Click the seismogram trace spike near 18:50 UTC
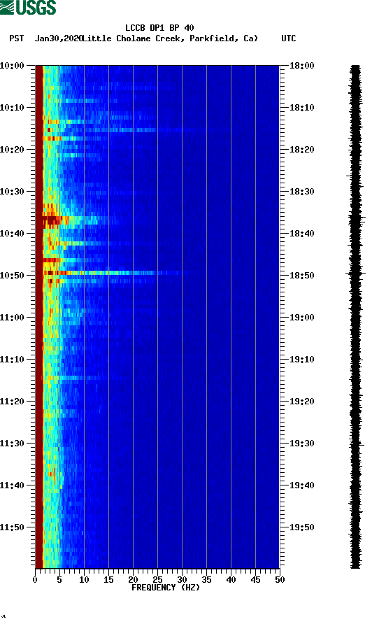This screenshot has width=386, height=624. [x=355, y=274]
